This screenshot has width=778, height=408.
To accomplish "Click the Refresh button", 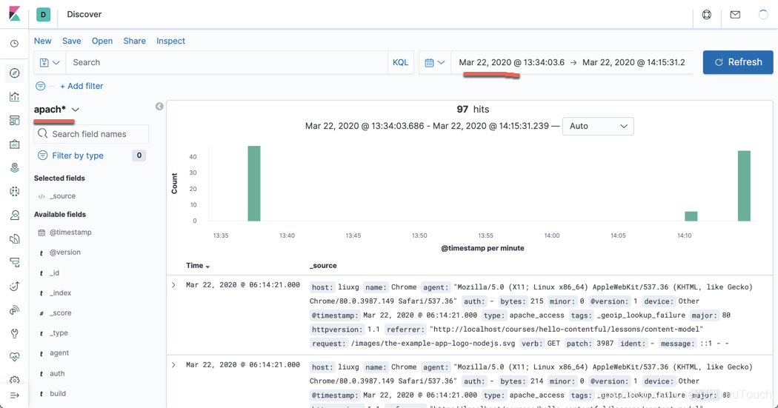I will [738, 62].
